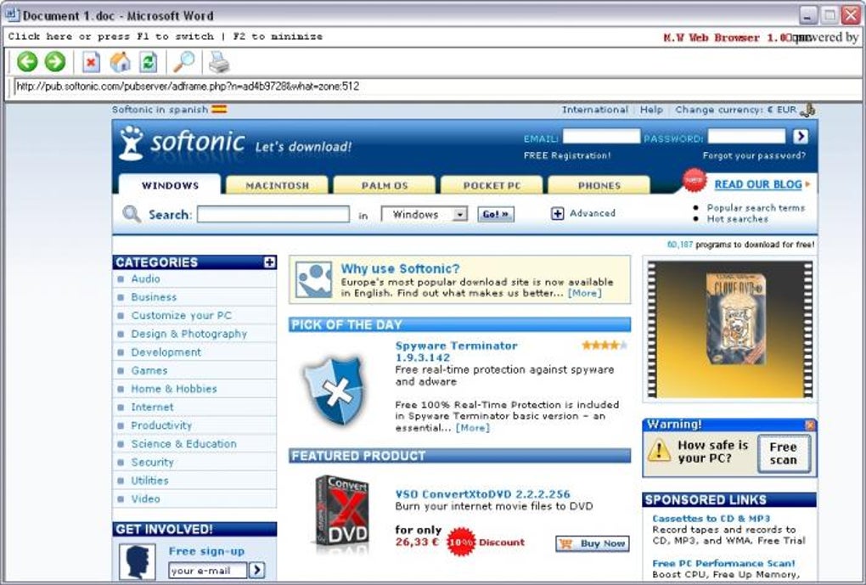This screenshot has height=585, width=866.
Task: Open the Security category
Action: [152, 463]
